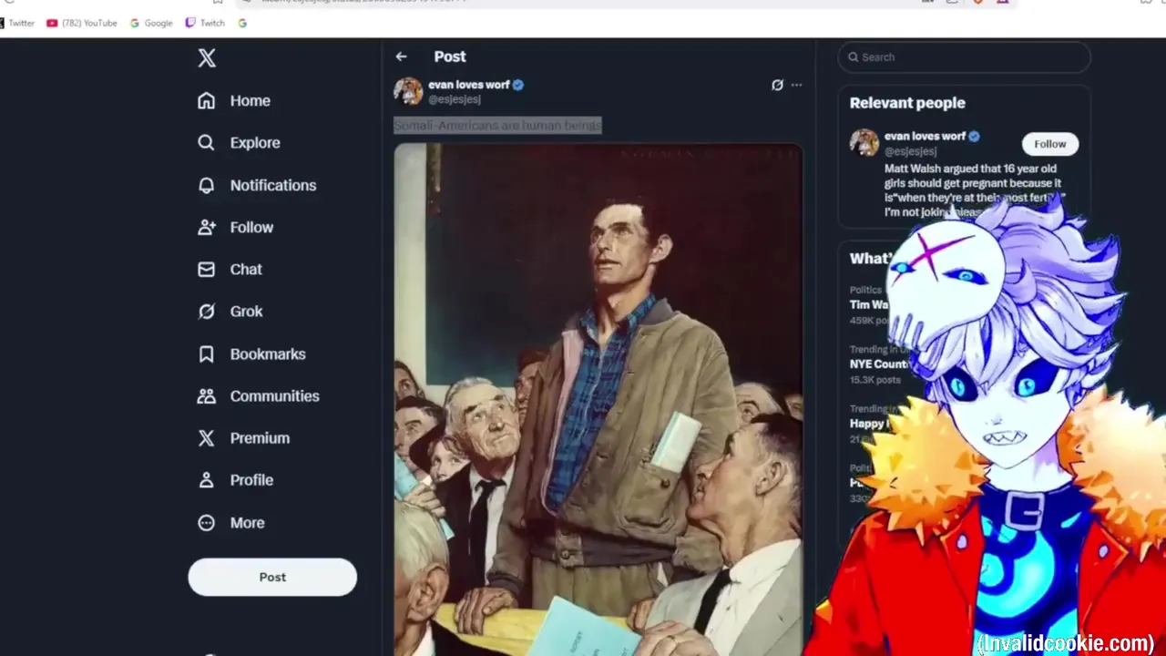Open the NYE Count trending topic
The width and height of the screenshot is (1166, 656).
click(879, 364)
